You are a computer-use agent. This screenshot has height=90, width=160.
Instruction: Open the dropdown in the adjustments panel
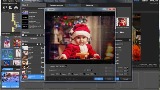[x=119, y=44]
